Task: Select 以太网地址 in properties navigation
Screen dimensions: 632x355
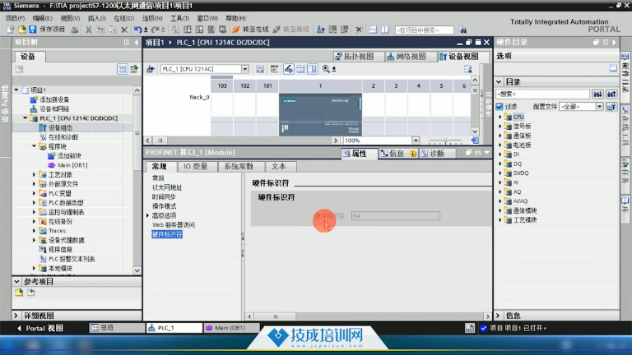Action: click(x=167, y=187)
